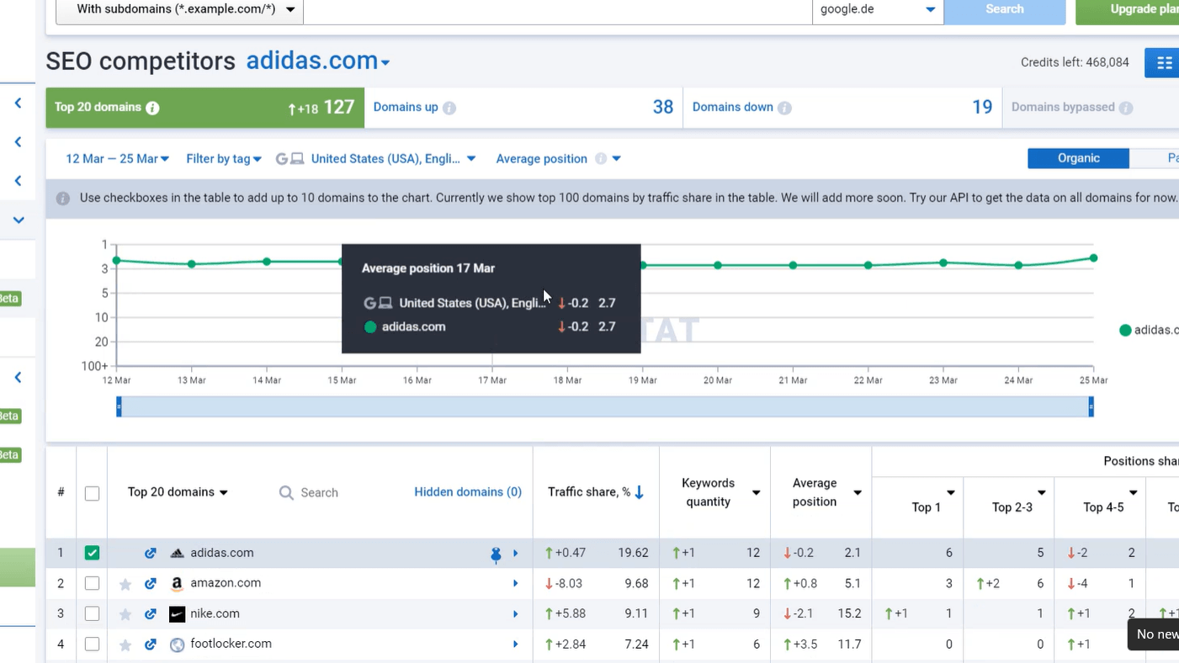The height and width of the screenshot is (663, 1179).
Task: Open Keywords quantity column dropdown
Action: [757, 493]
